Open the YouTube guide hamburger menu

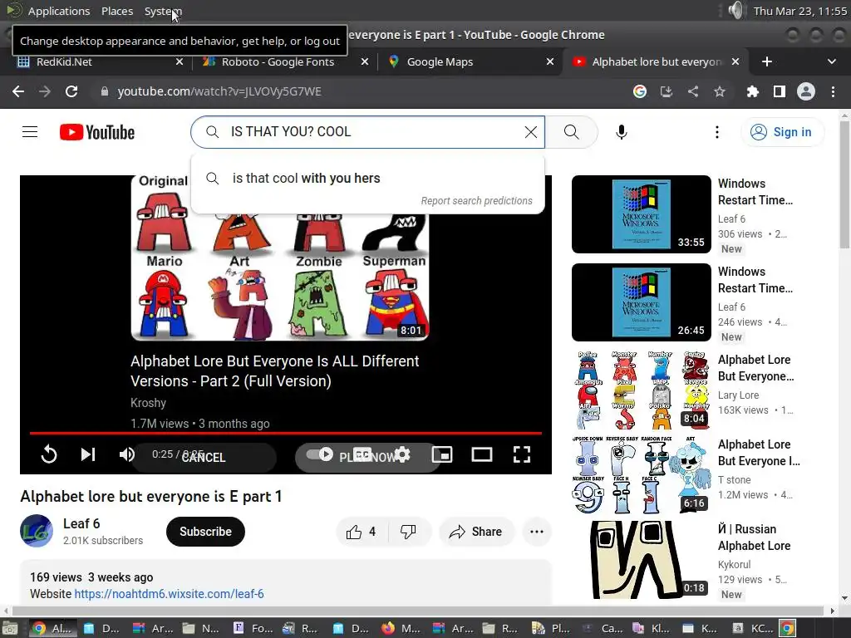(x=30, y=132)
